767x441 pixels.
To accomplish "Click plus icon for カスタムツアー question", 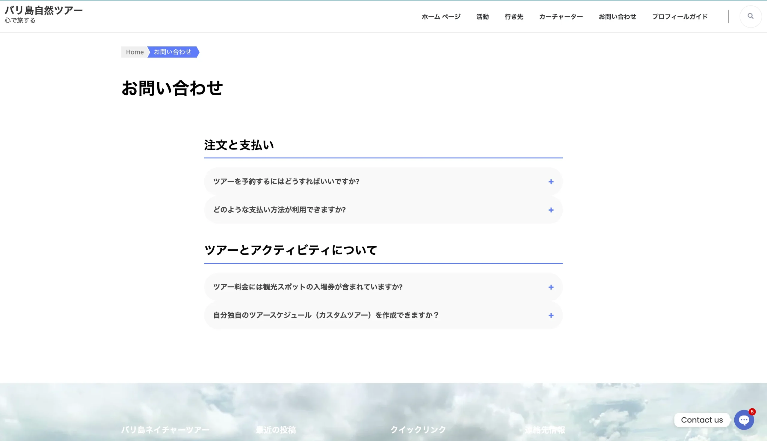I will [x=550, y=315].
